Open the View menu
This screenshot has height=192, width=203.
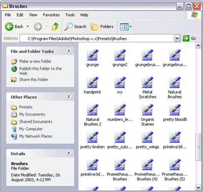pos(33,15)
